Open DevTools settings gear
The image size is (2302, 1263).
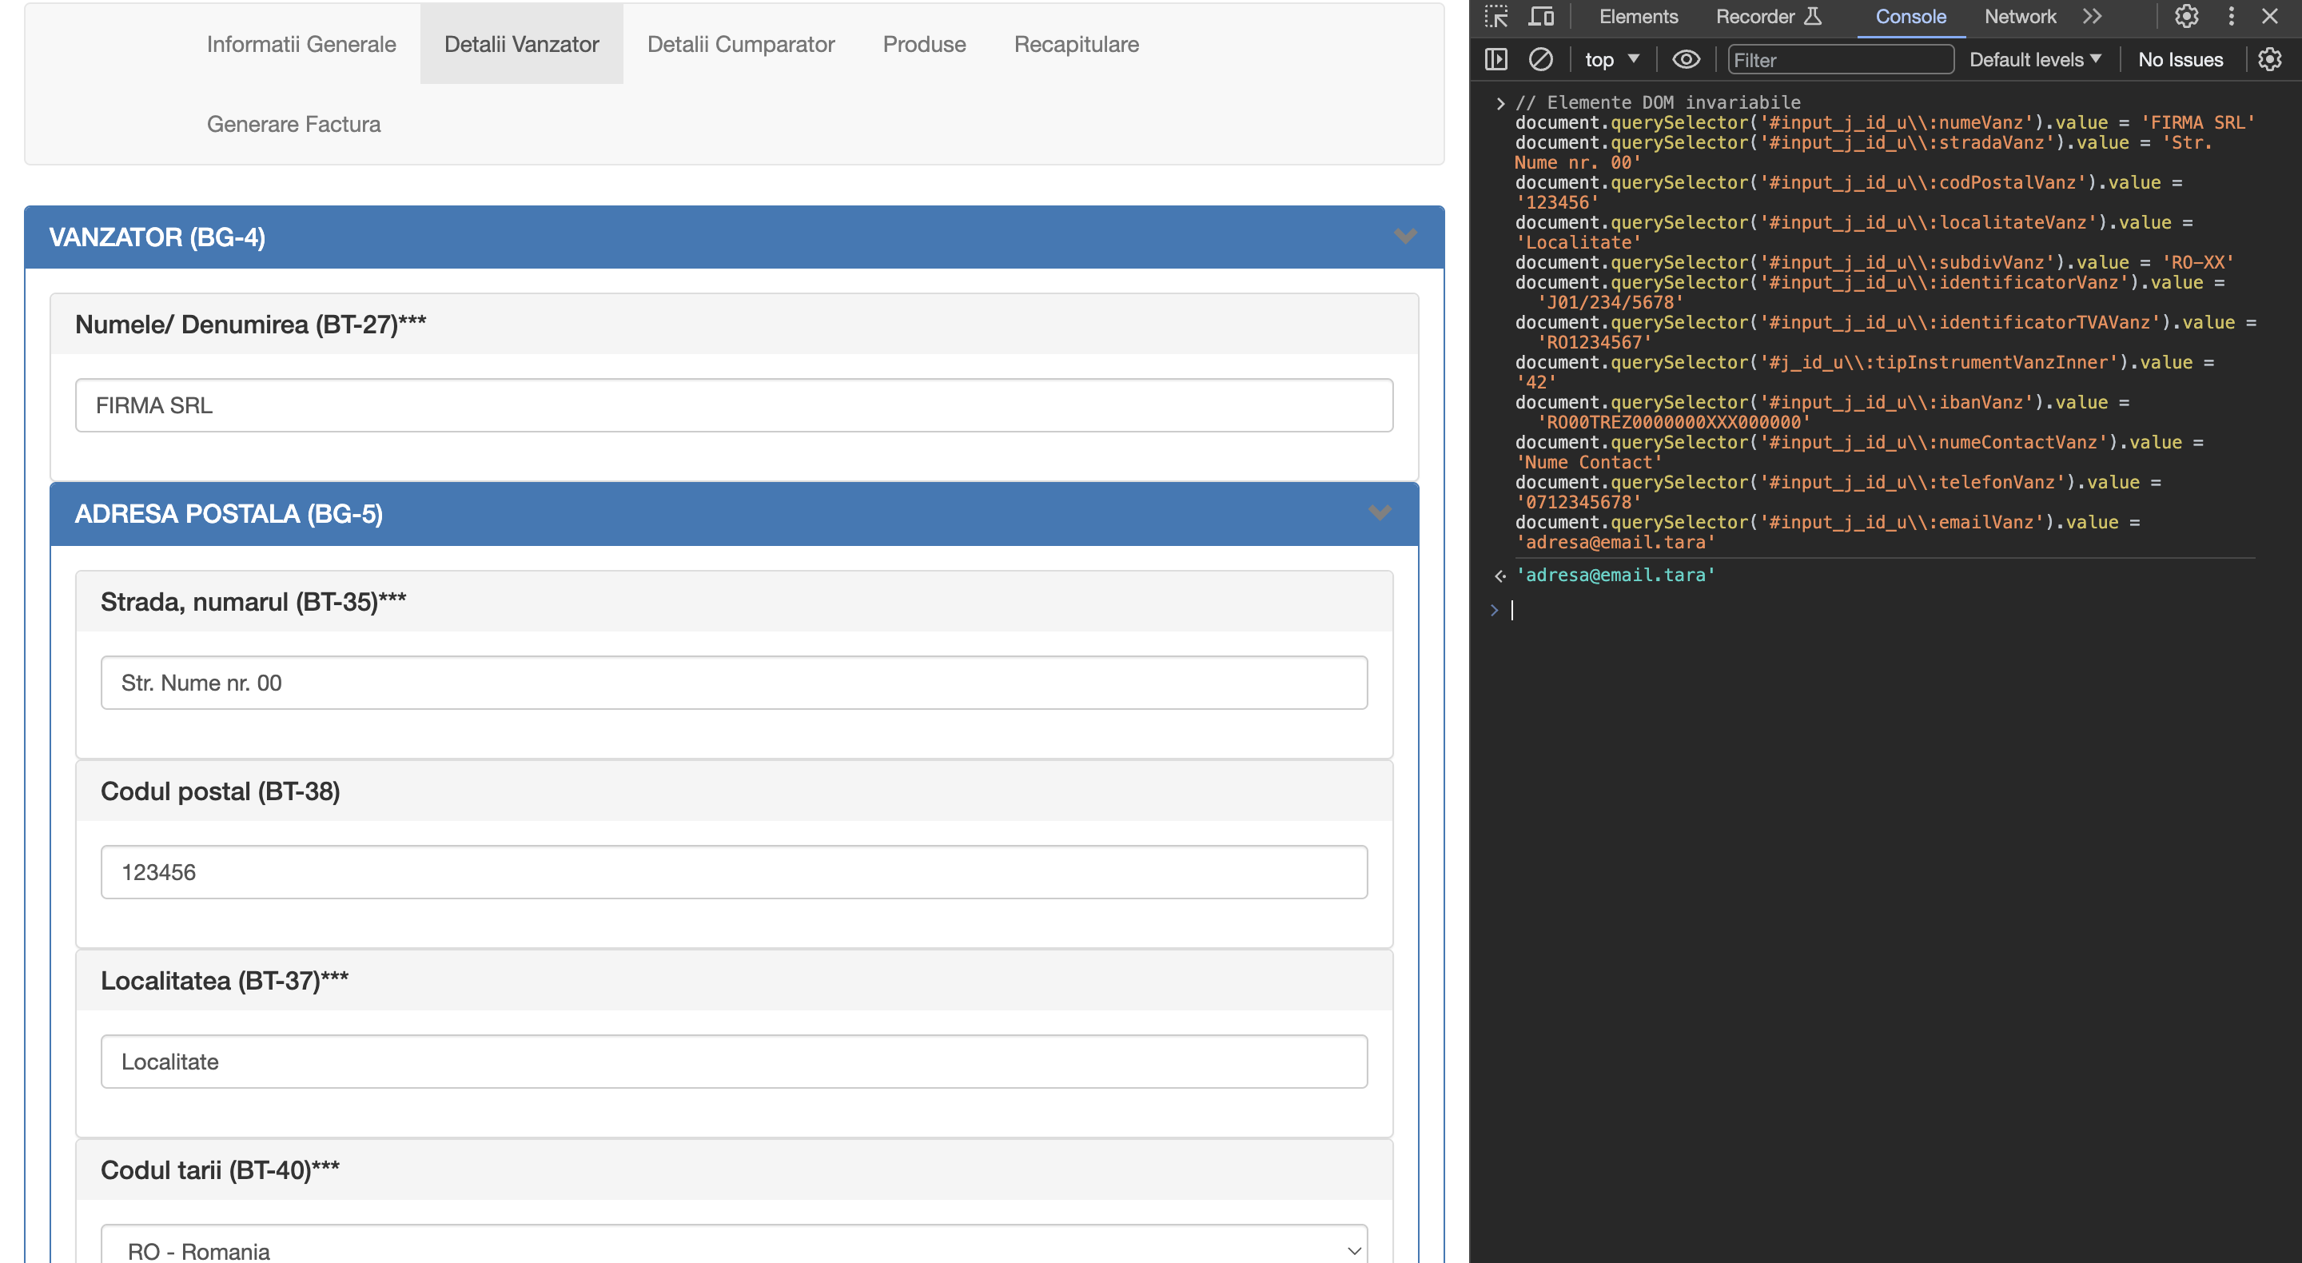[x=2187, y=16]
